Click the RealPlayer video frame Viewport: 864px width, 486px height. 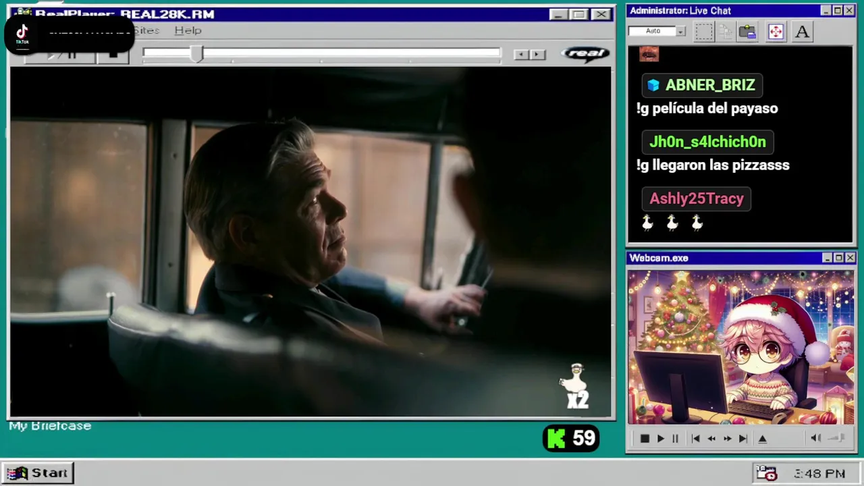310,242
